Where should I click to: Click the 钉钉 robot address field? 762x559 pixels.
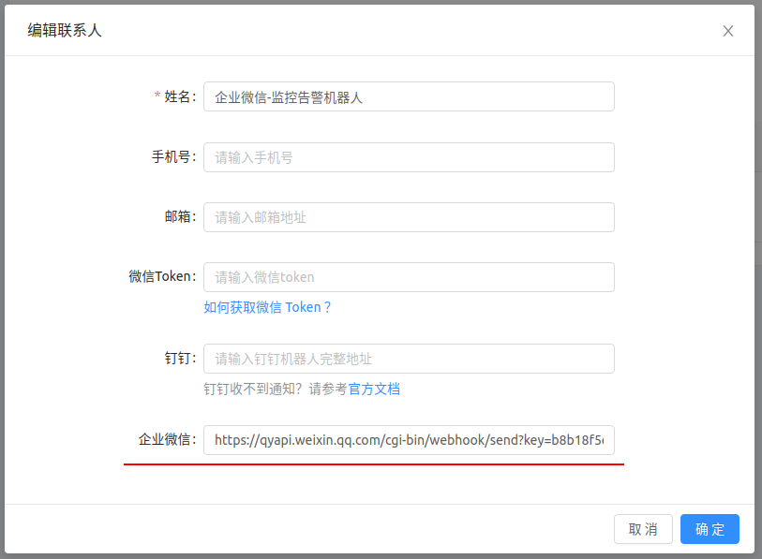pyautogui.click(x=409, y=359)
